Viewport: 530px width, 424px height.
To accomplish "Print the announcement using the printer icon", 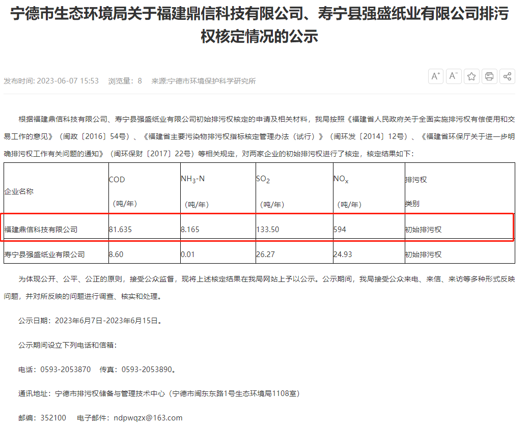I will (489, 76).
